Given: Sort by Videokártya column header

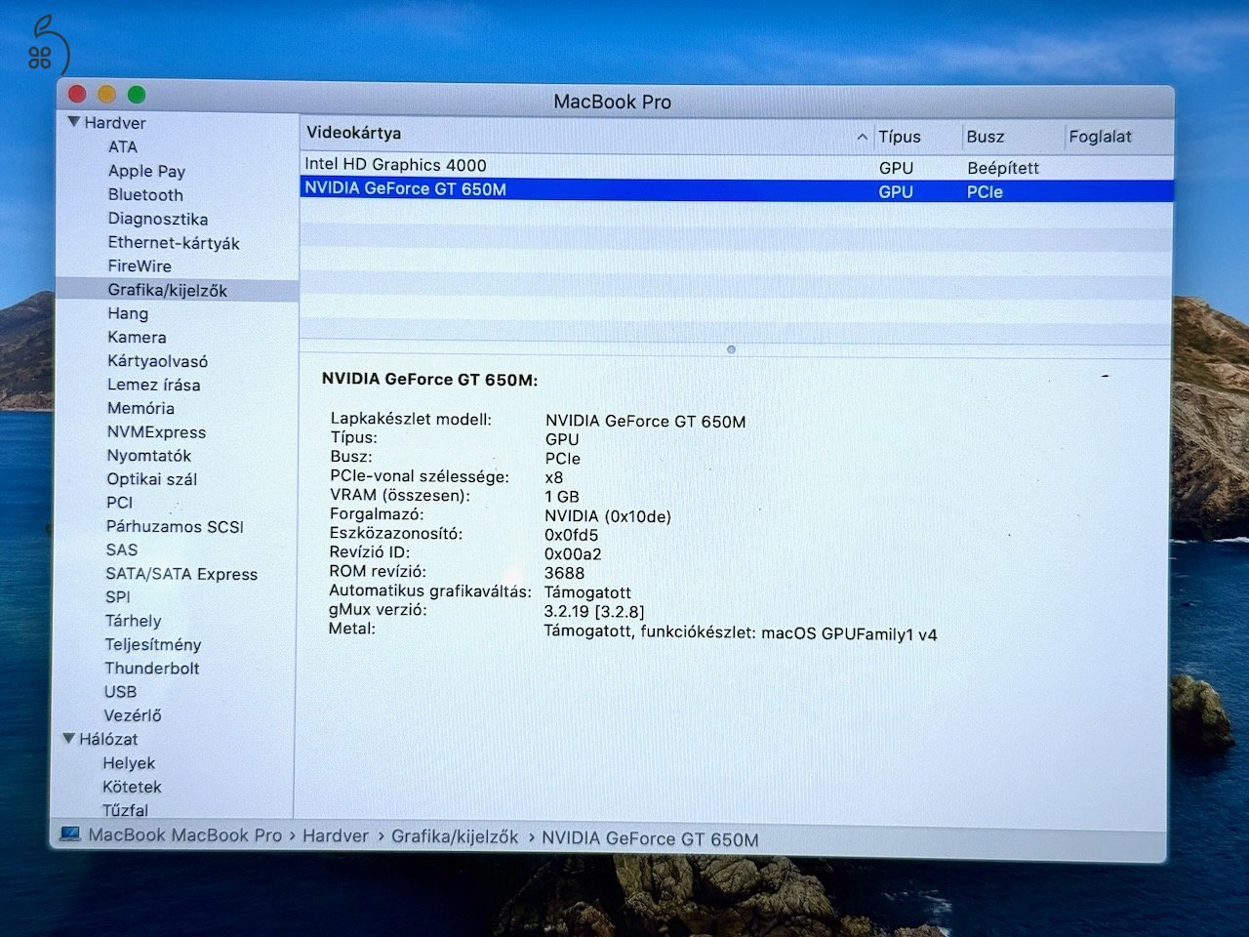Looking at the screenshot, I should (x=353, y=134).
